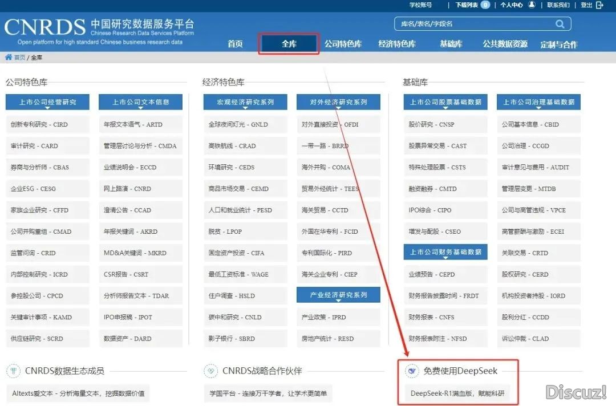Open the 产业政策 - IPRD database
616x406 pixels.
338,317
